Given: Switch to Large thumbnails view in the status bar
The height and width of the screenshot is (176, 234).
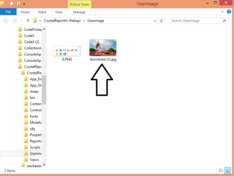Looking at the screenshot, I should pyautogui.click(x=228, y=170).
